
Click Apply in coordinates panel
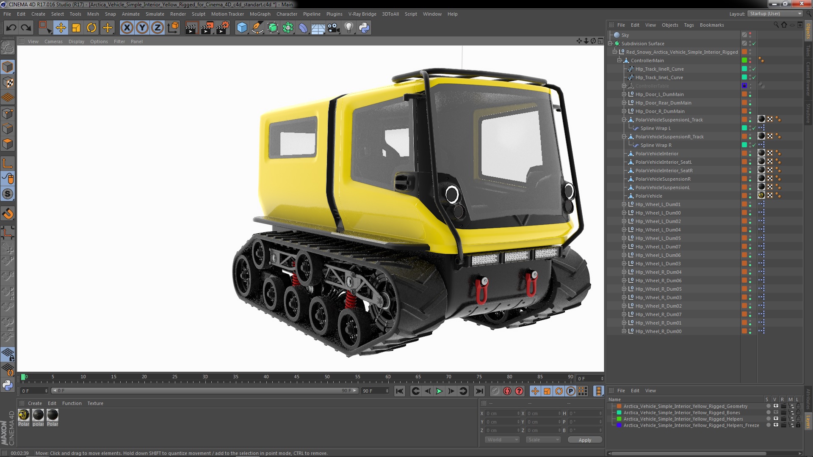[x=585, y=440]
